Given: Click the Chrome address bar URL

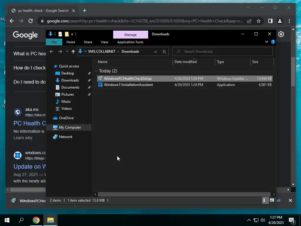Looking at the screenshot, I should [145, 21].
